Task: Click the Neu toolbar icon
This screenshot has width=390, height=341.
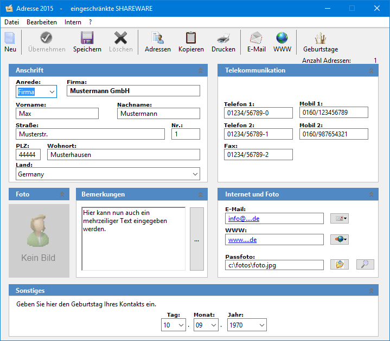Action: pyautogui.click(x=10, y=38)
